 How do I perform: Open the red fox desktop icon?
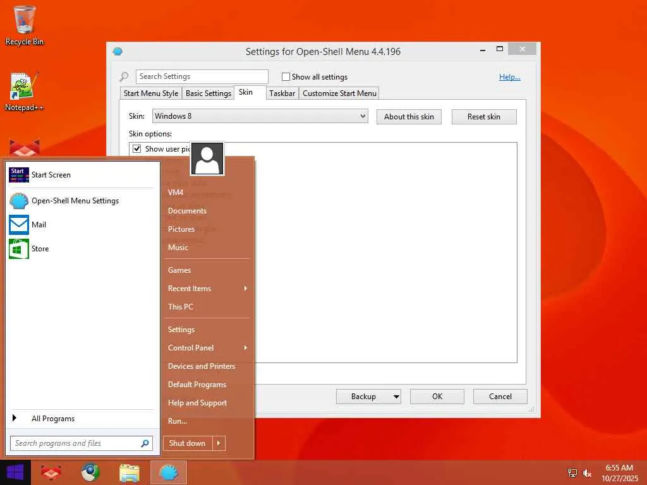click(x=25, y=147)
